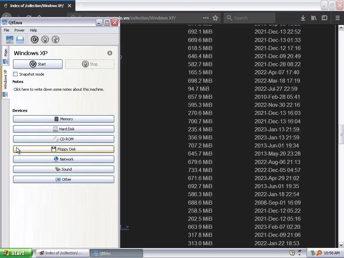Expand the CD ROM device settings

(x=63, y=139)
